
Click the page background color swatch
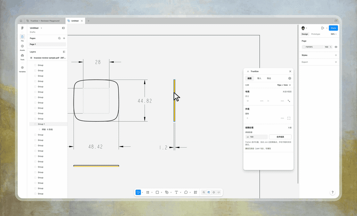coord(303,47)
